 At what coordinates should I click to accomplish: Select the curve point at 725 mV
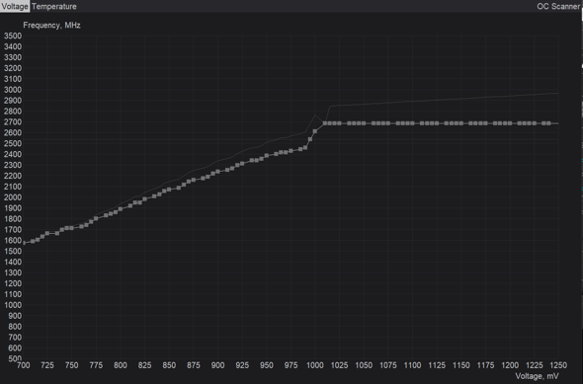pos(47,233)
